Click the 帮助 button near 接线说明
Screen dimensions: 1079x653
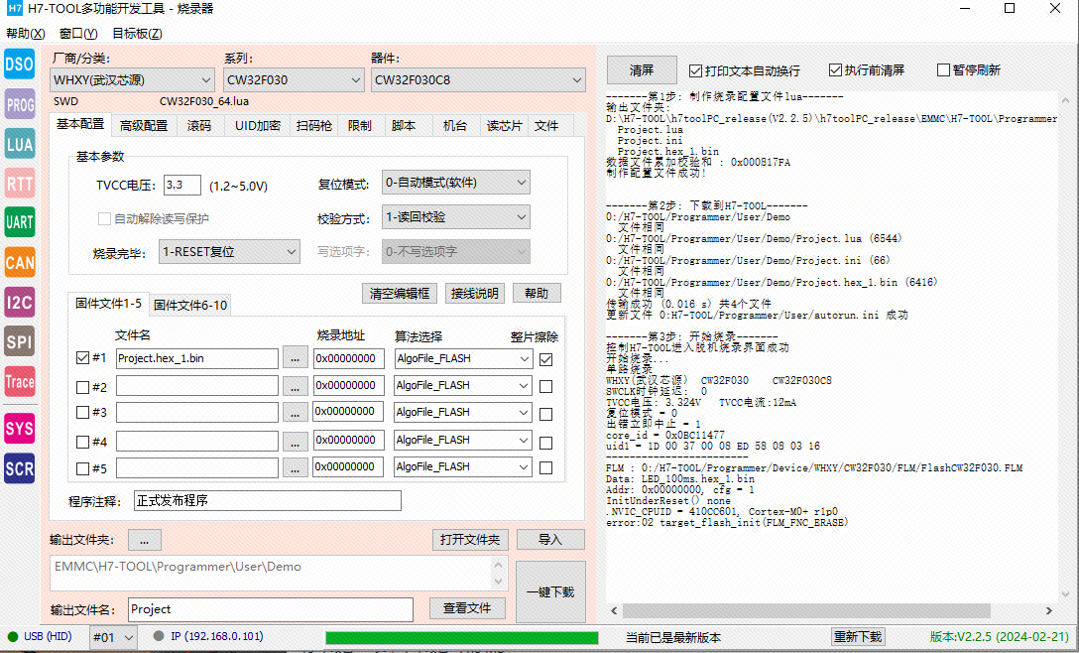[x=537, y=294]
